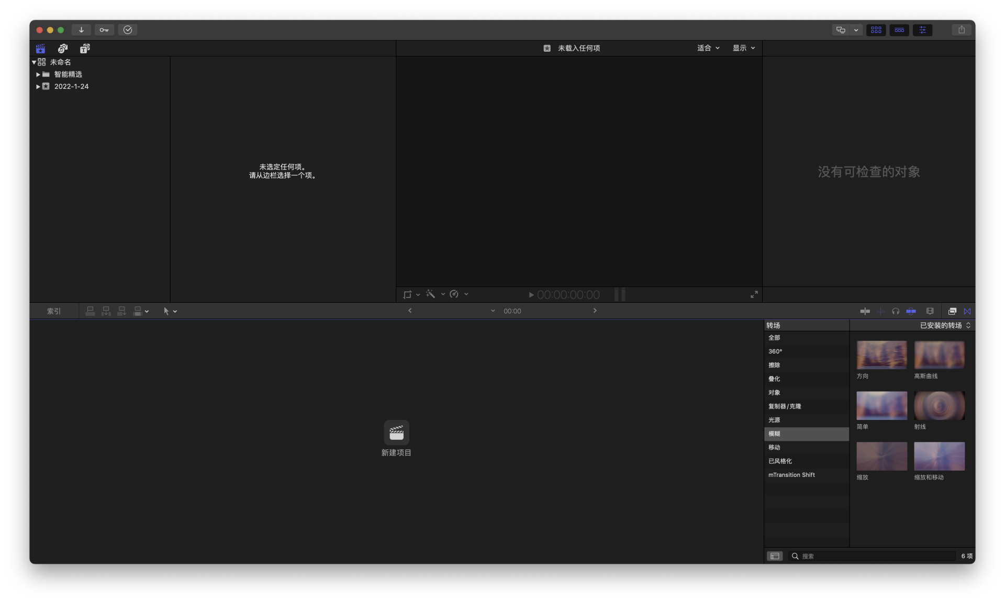Select the 简单 transition thumbnail
Viewport: 1005px width, 603px height.
(881, 405)
